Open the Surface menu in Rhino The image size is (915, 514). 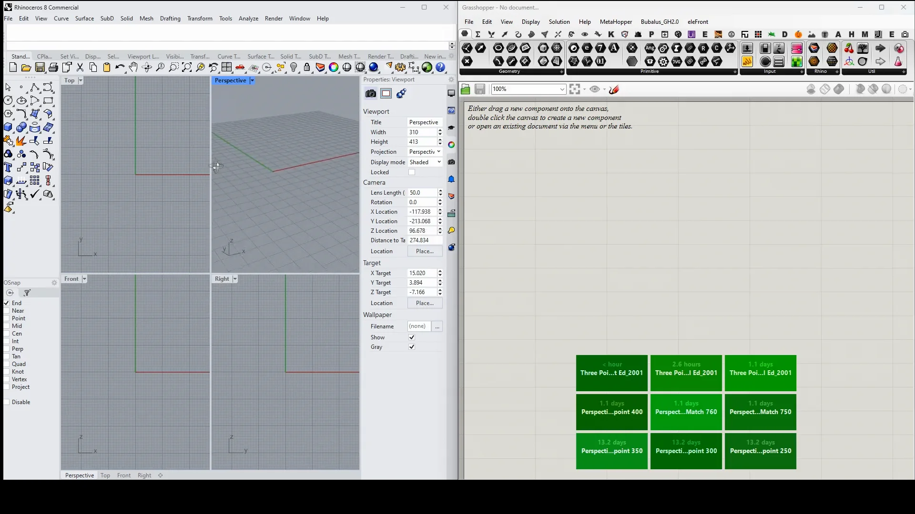[x=84, y=19]
